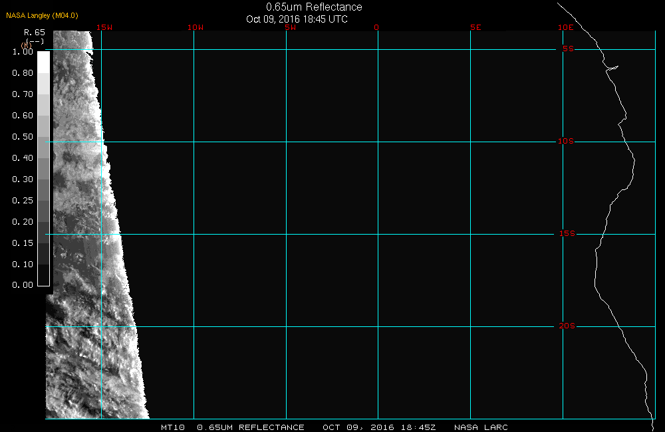This screenshot has height=432, width=665.
Task: Click the grid intersection of 0° and 15S
Action: pyautogui.click(x=378, y=234)
